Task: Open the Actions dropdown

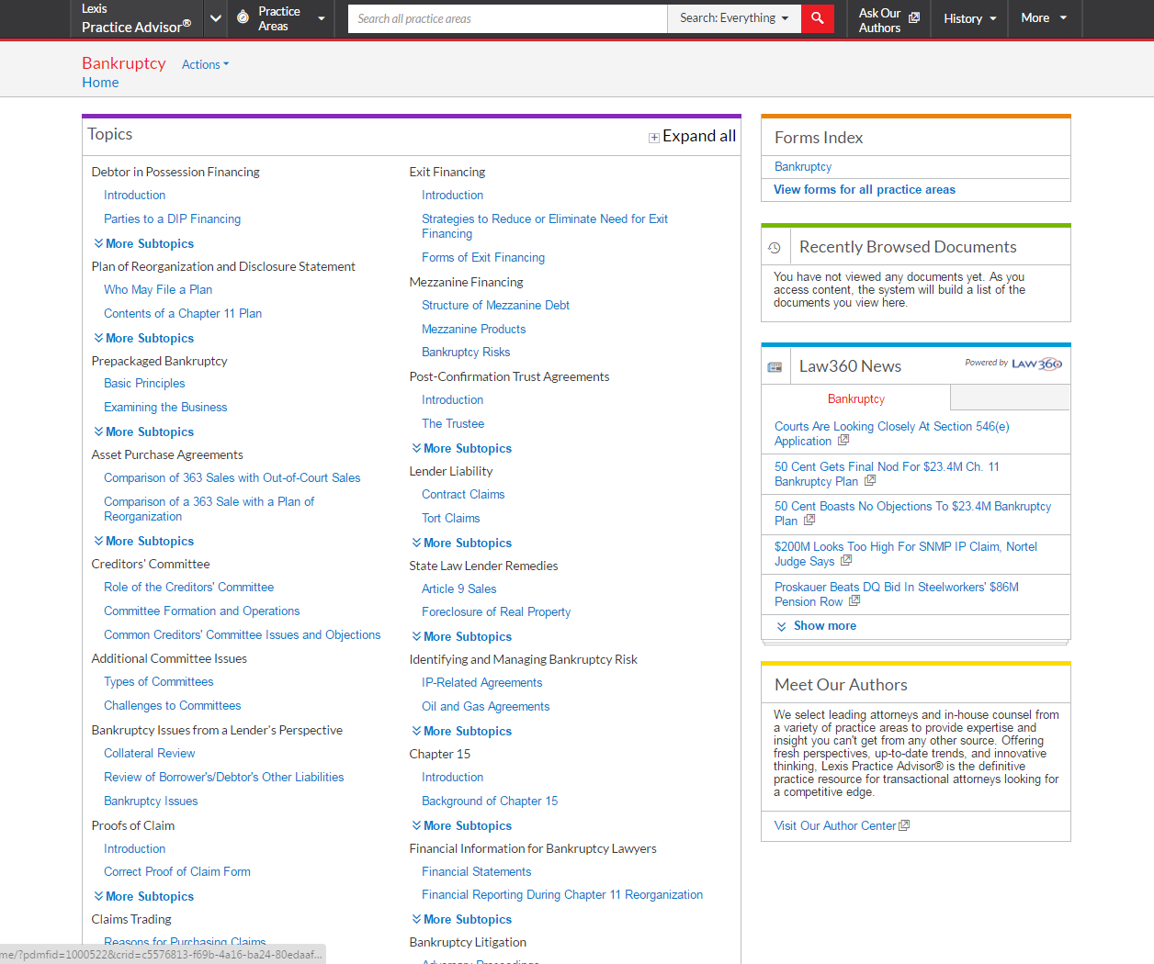Action: (x=205, y=64)
